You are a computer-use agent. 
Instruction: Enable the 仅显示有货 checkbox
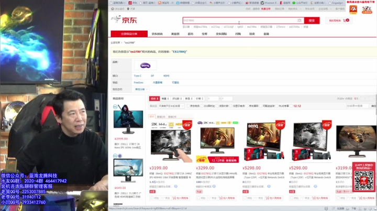coord(231,106)
